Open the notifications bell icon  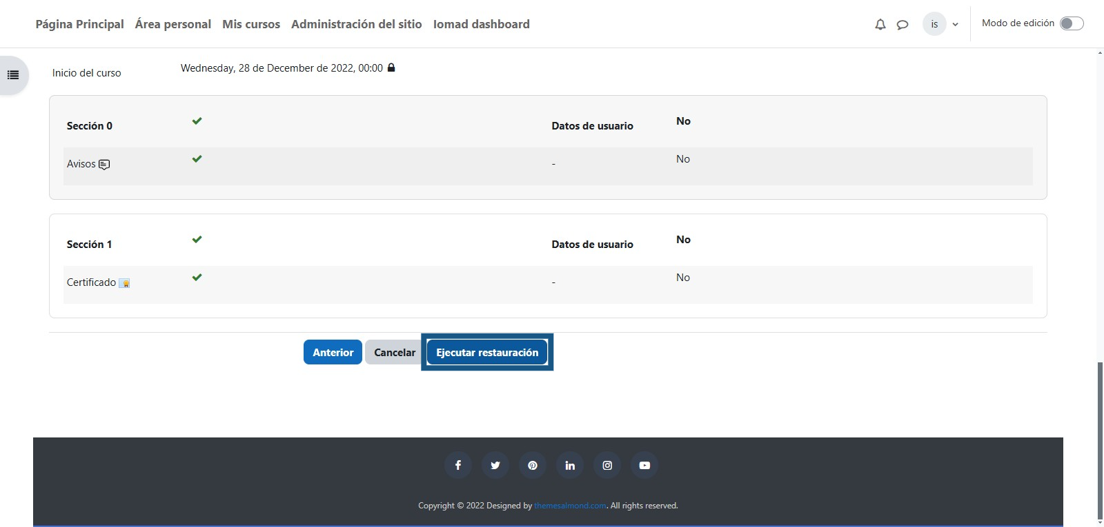tap(880, 25)
